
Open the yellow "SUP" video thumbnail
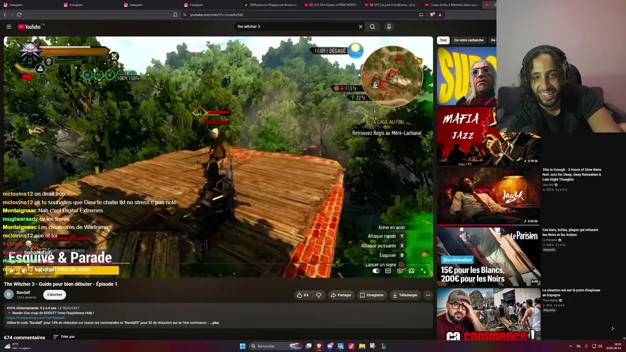pyautogui.click(x=467, y=76)
